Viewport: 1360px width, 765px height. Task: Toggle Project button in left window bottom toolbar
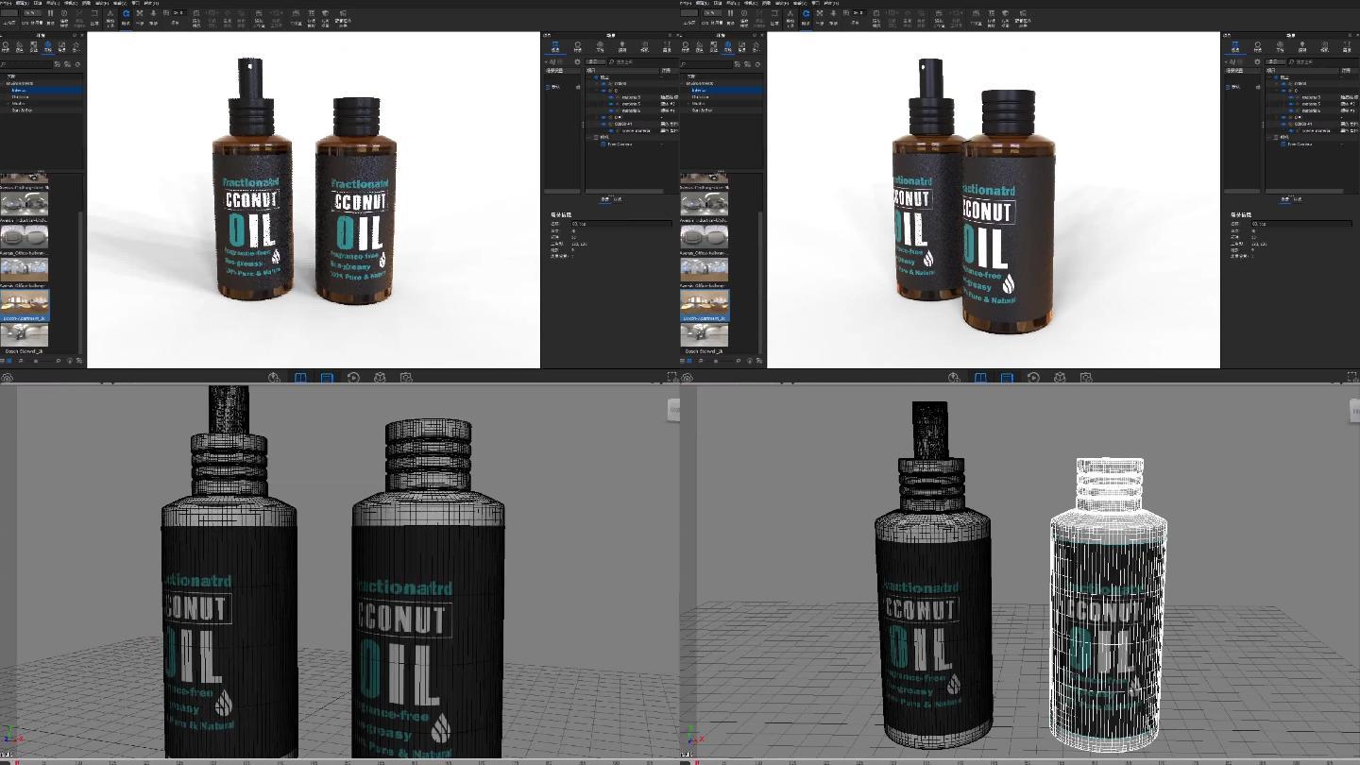pos(327,377)
